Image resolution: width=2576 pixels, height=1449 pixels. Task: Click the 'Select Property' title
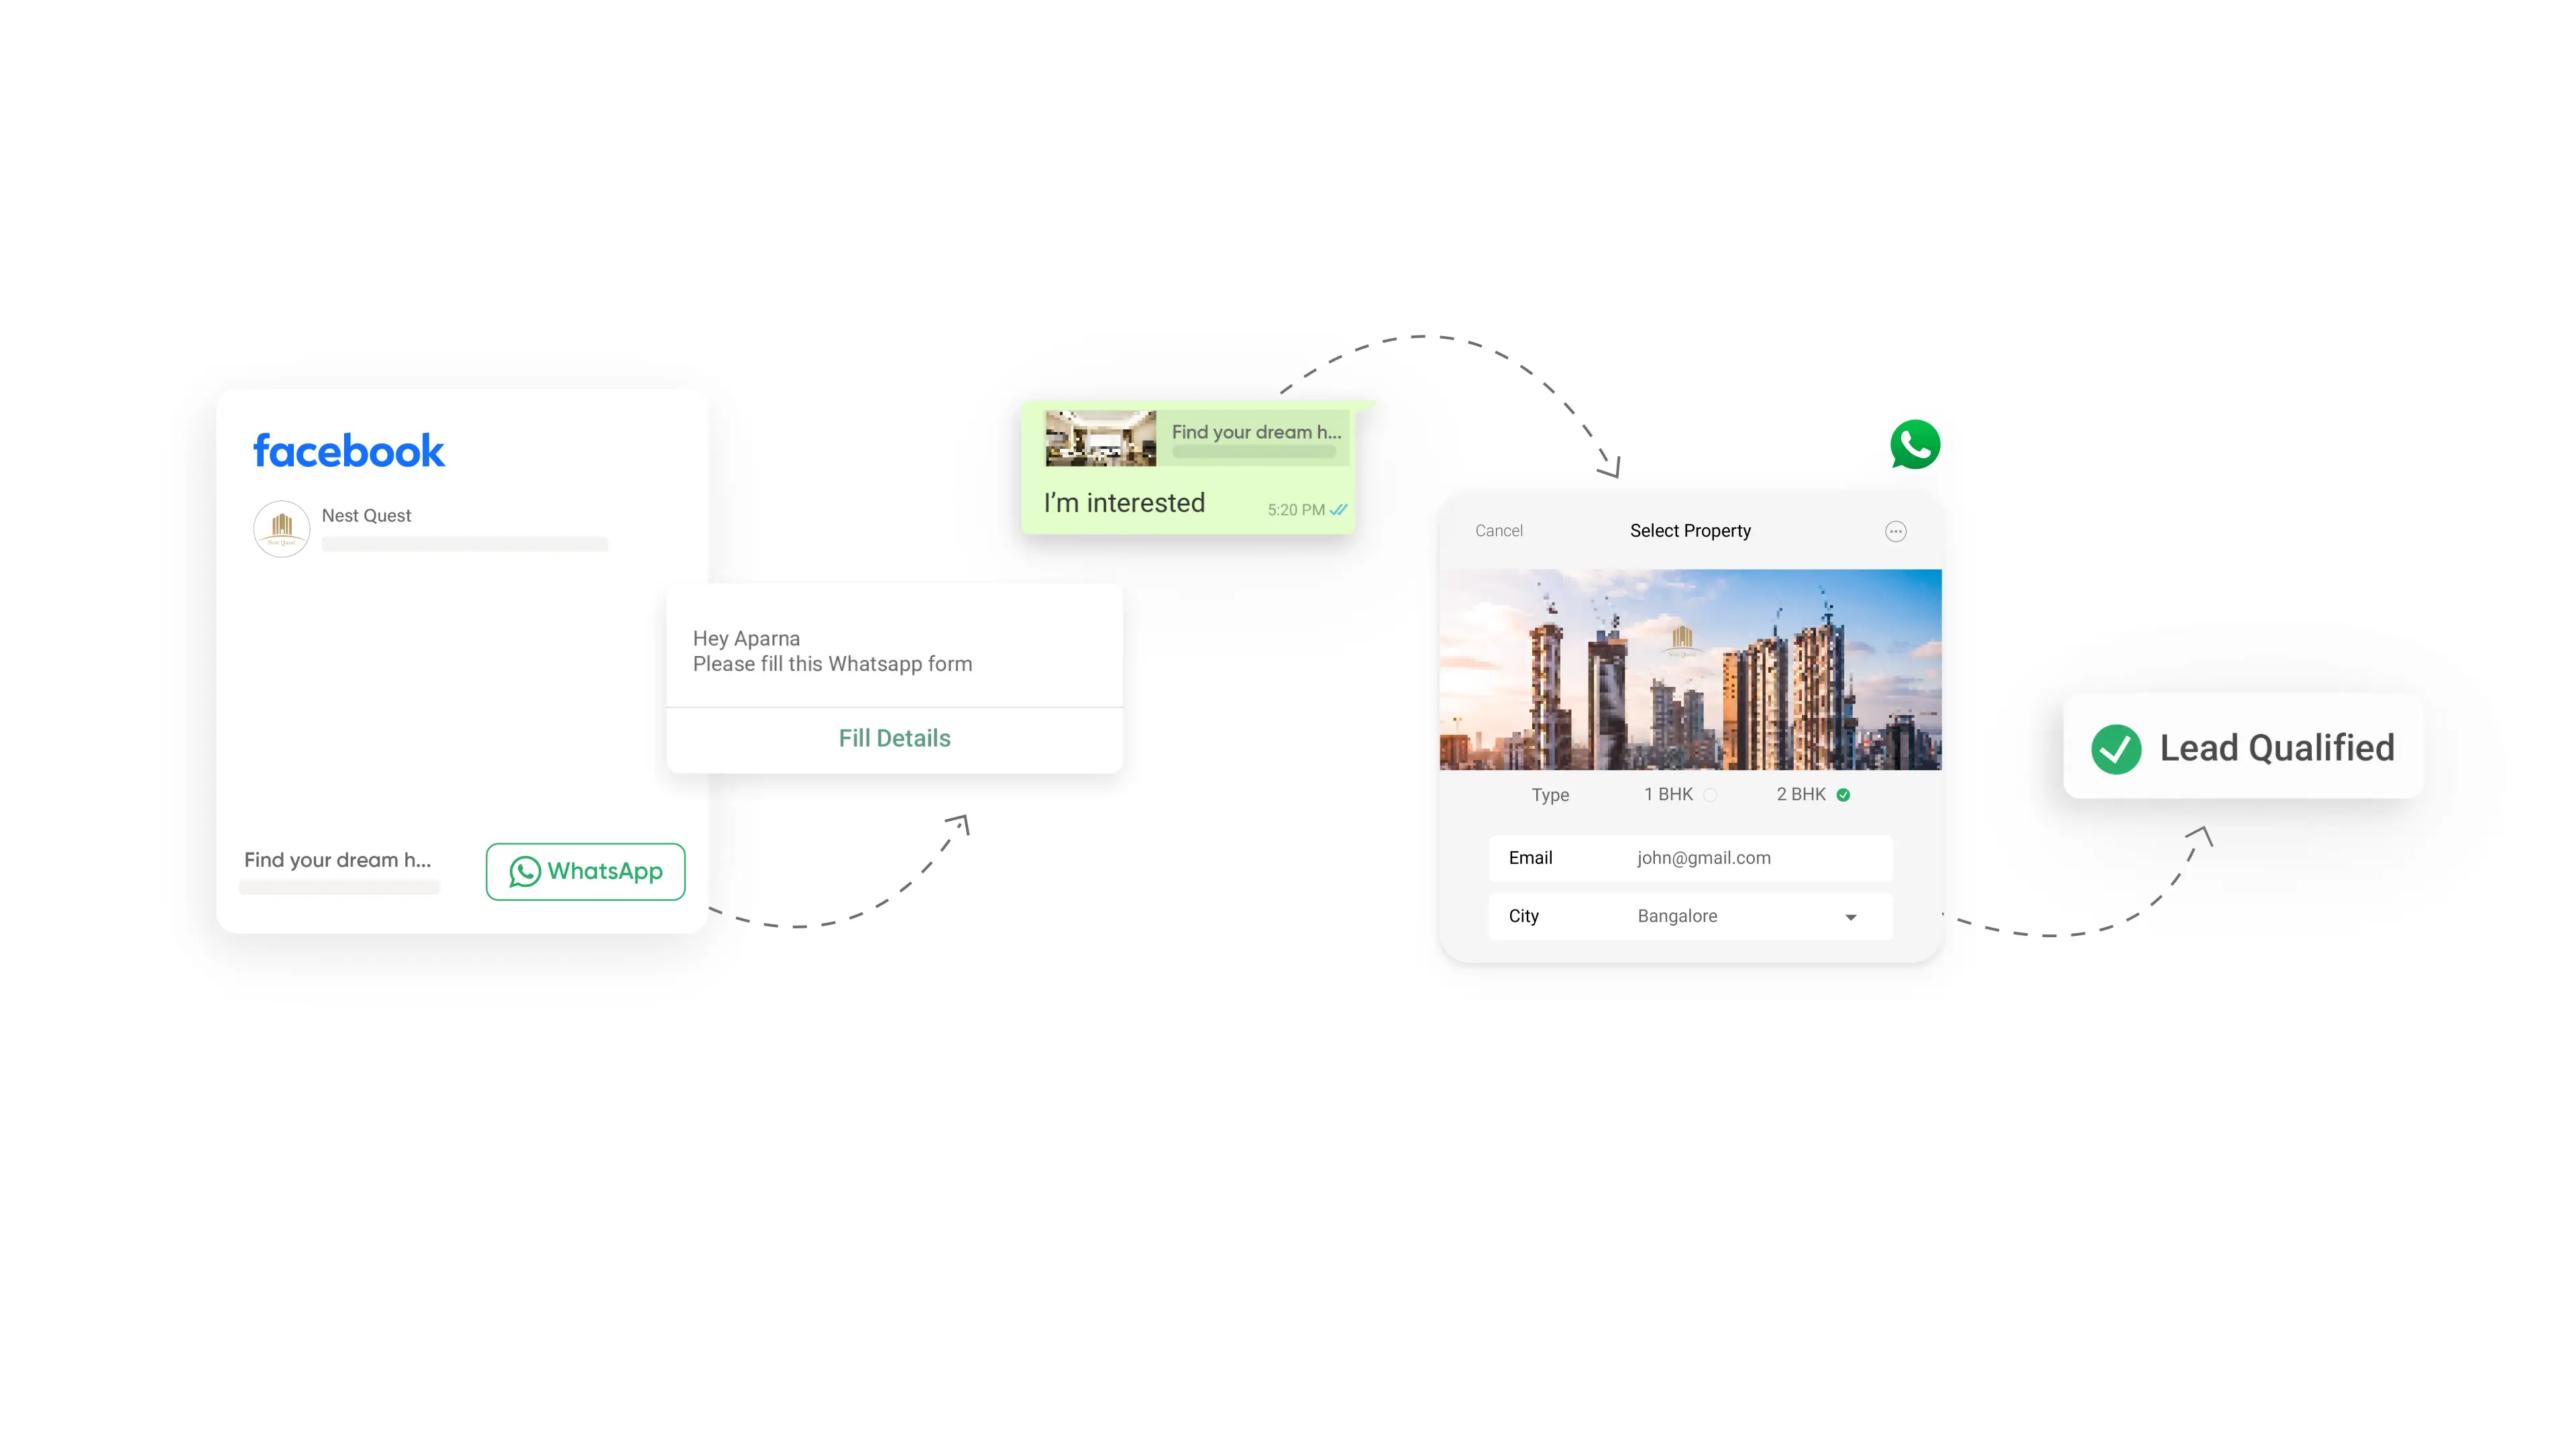click(x=1690, y=531)
